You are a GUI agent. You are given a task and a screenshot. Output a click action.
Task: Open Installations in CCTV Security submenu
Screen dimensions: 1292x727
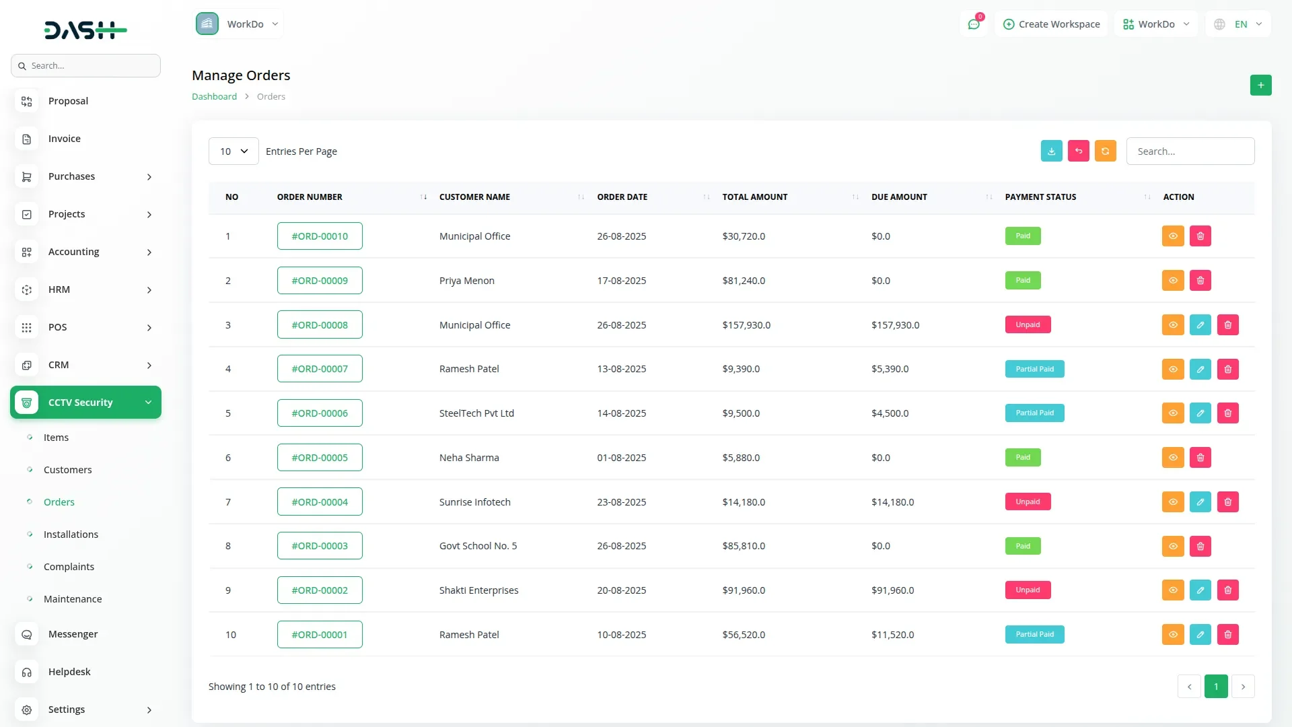click(71, 534)
